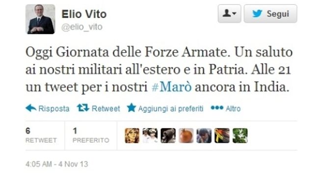View the 6 Retweet count
The height and width of the screenshot is (177, 314).
click(41, 136)
